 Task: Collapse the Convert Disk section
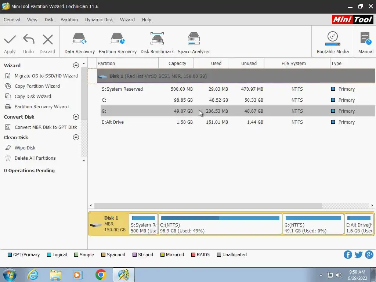tap(76, 117)
